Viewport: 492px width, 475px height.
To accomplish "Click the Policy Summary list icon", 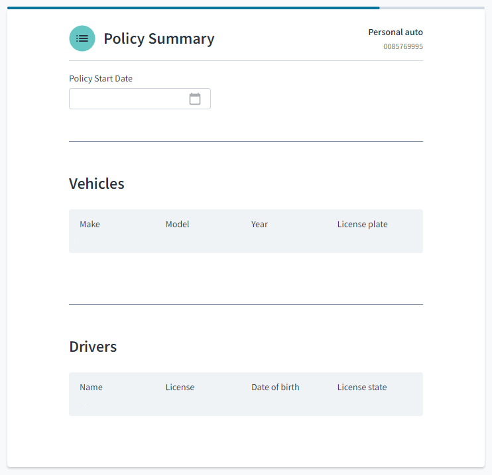I will (x=82, y=38).
